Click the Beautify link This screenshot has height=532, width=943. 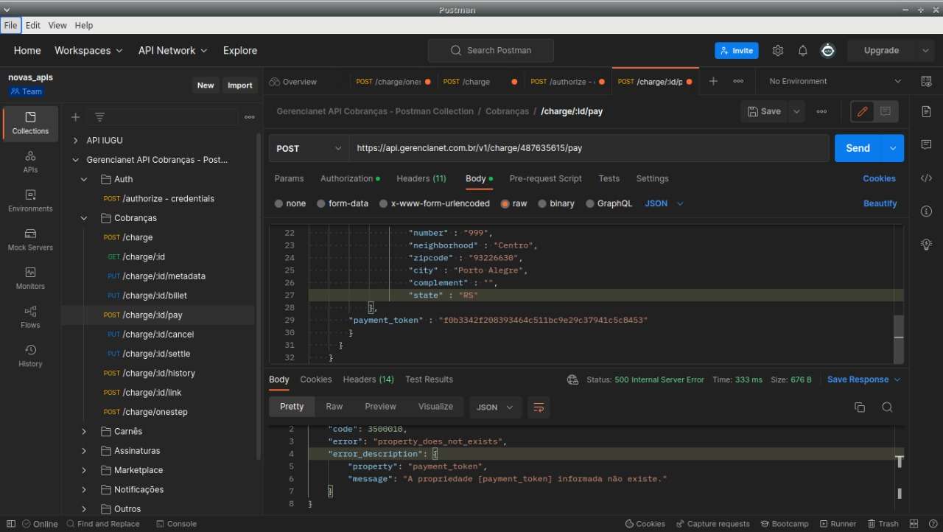coord(880,203)
